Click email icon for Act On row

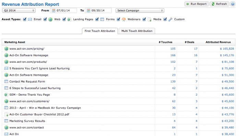(x=6, y=134)
